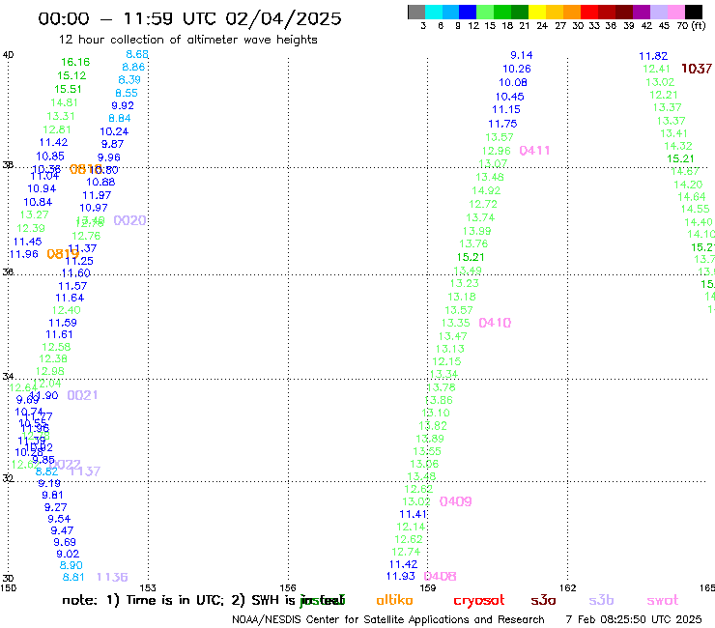This screenshot has width=715, height=628.
Task: Click the wave height value 15.12
Action: click(x=71, y=75)
